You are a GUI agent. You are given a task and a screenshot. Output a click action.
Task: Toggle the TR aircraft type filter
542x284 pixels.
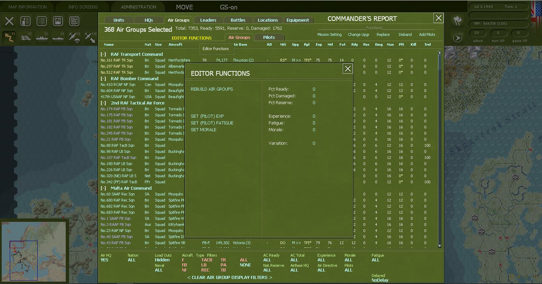tap(223, 260)
